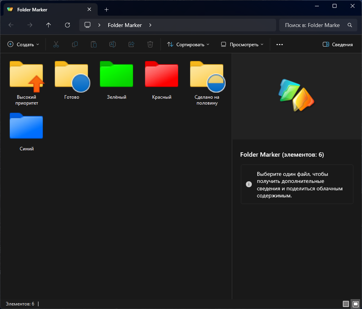
Task: Open the three-dots more options menu
Action: coord(280,45)
